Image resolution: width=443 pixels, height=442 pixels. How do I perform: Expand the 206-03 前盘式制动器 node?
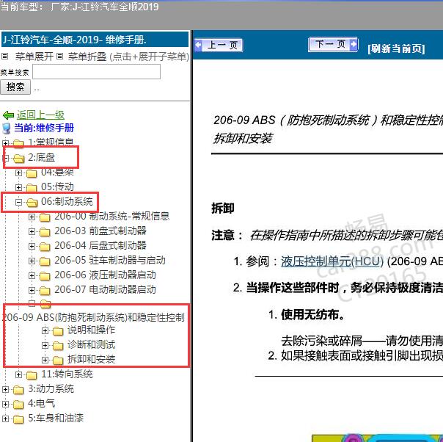(32, 231)
